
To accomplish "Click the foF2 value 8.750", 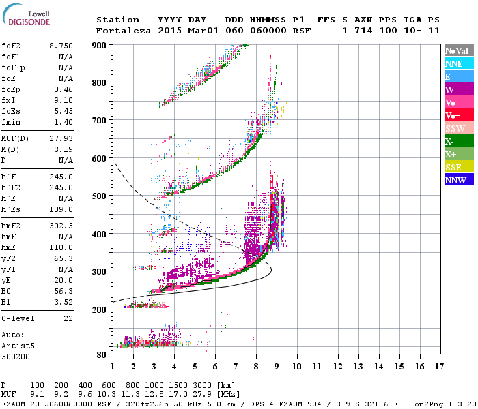I will pyautogui.click(x=61, y=46).
